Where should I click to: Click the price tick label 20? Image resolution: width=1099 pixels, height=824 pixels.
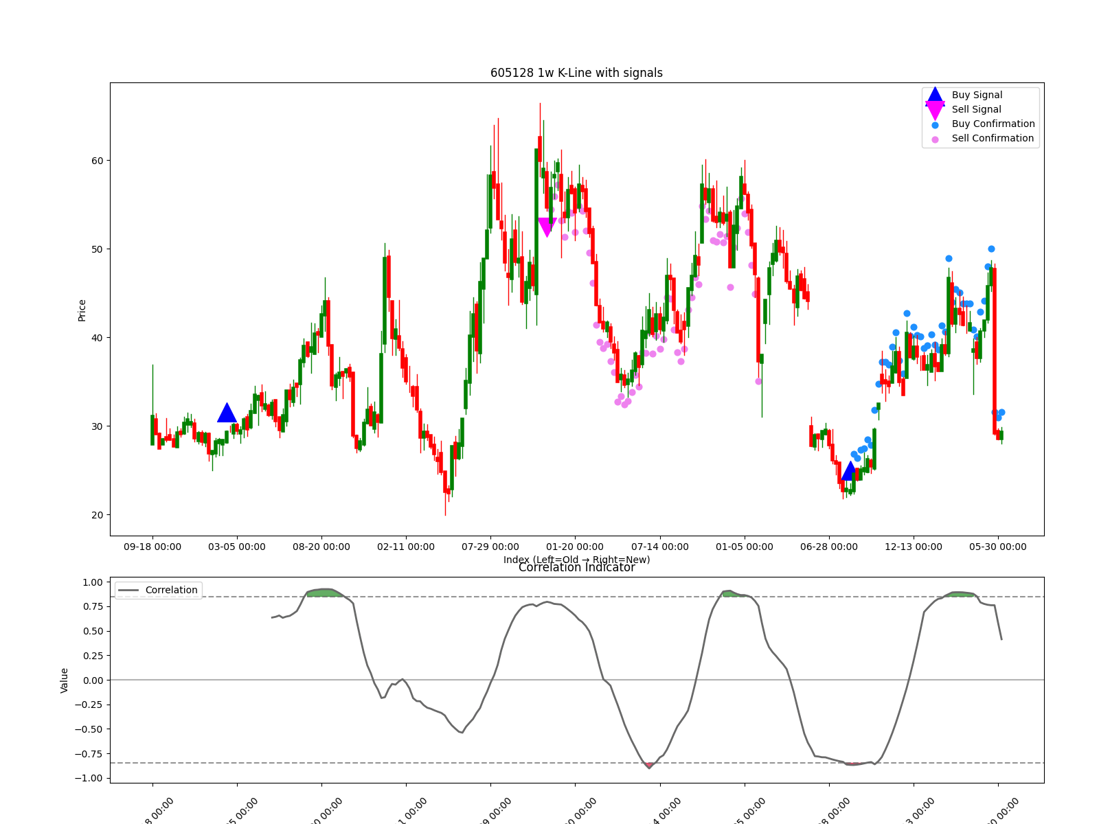(97, 515)
